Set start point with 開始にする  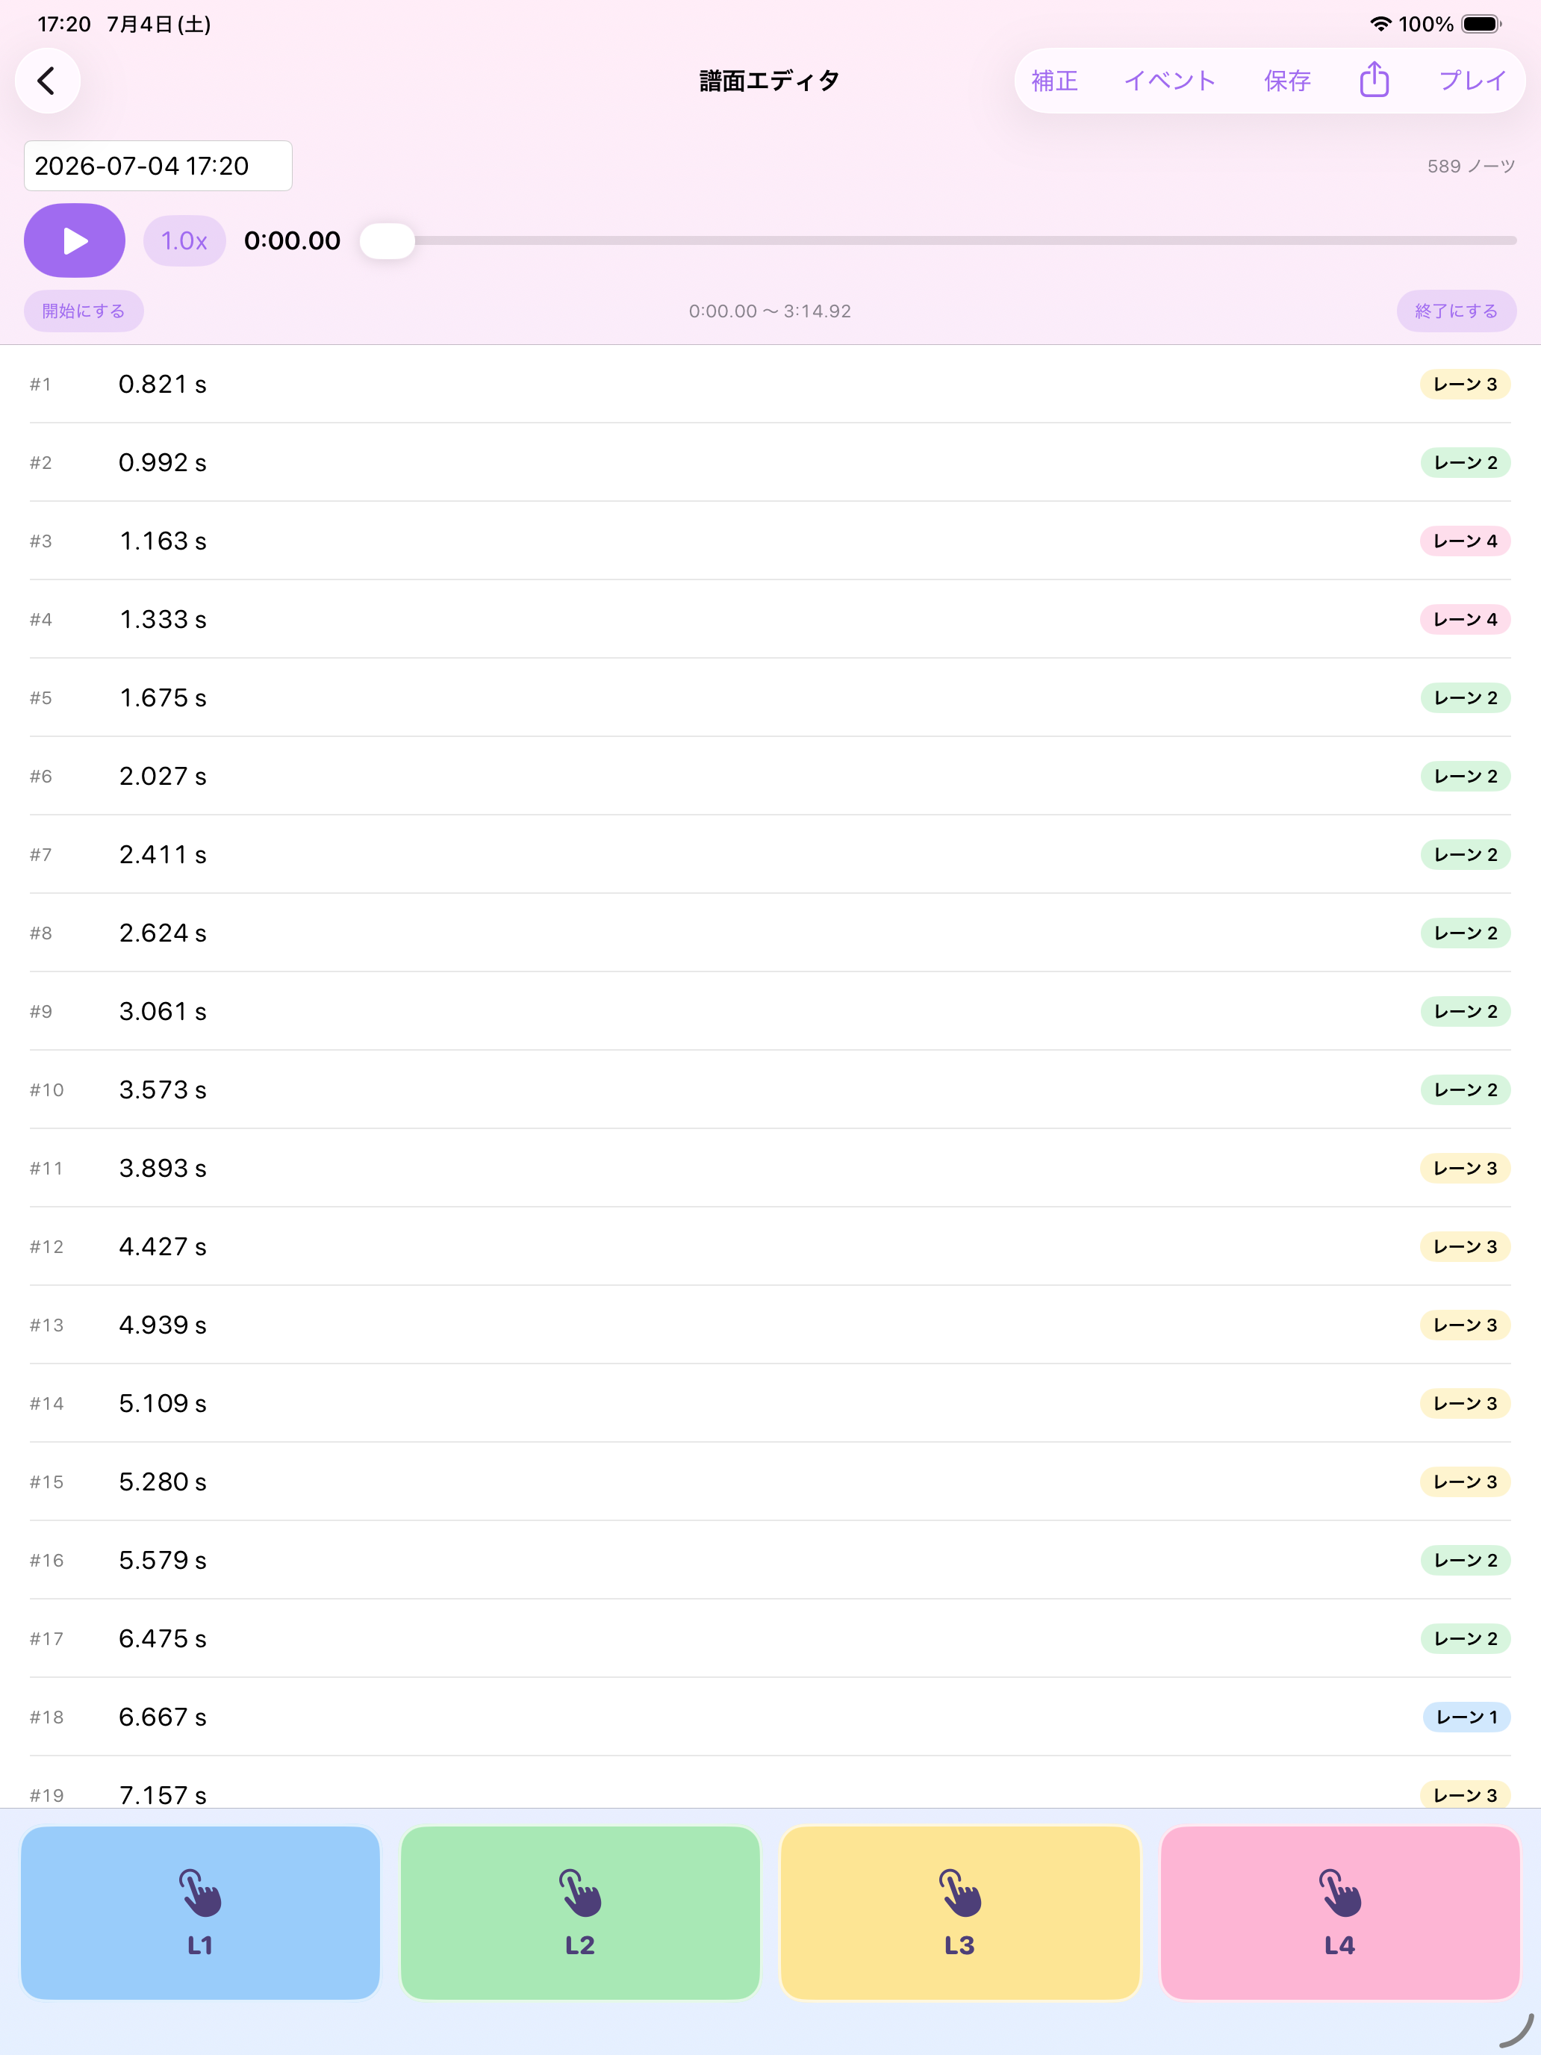pos(84,311)
